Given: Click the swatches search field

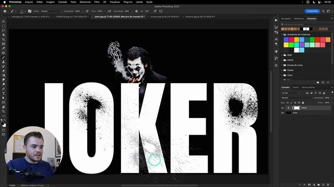Looking at the screenshot, I should pos(307,24).
